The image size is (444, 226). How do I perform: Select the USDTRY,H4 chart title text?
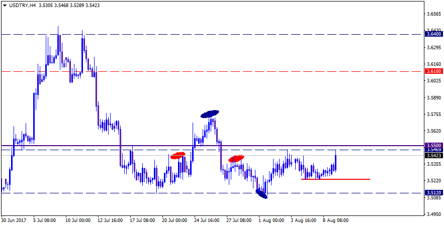(x=21, y=5)
